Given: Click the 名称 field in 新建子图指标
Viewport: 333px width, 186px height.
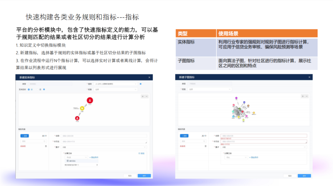Looking at the screenshot, I should 264,136.
